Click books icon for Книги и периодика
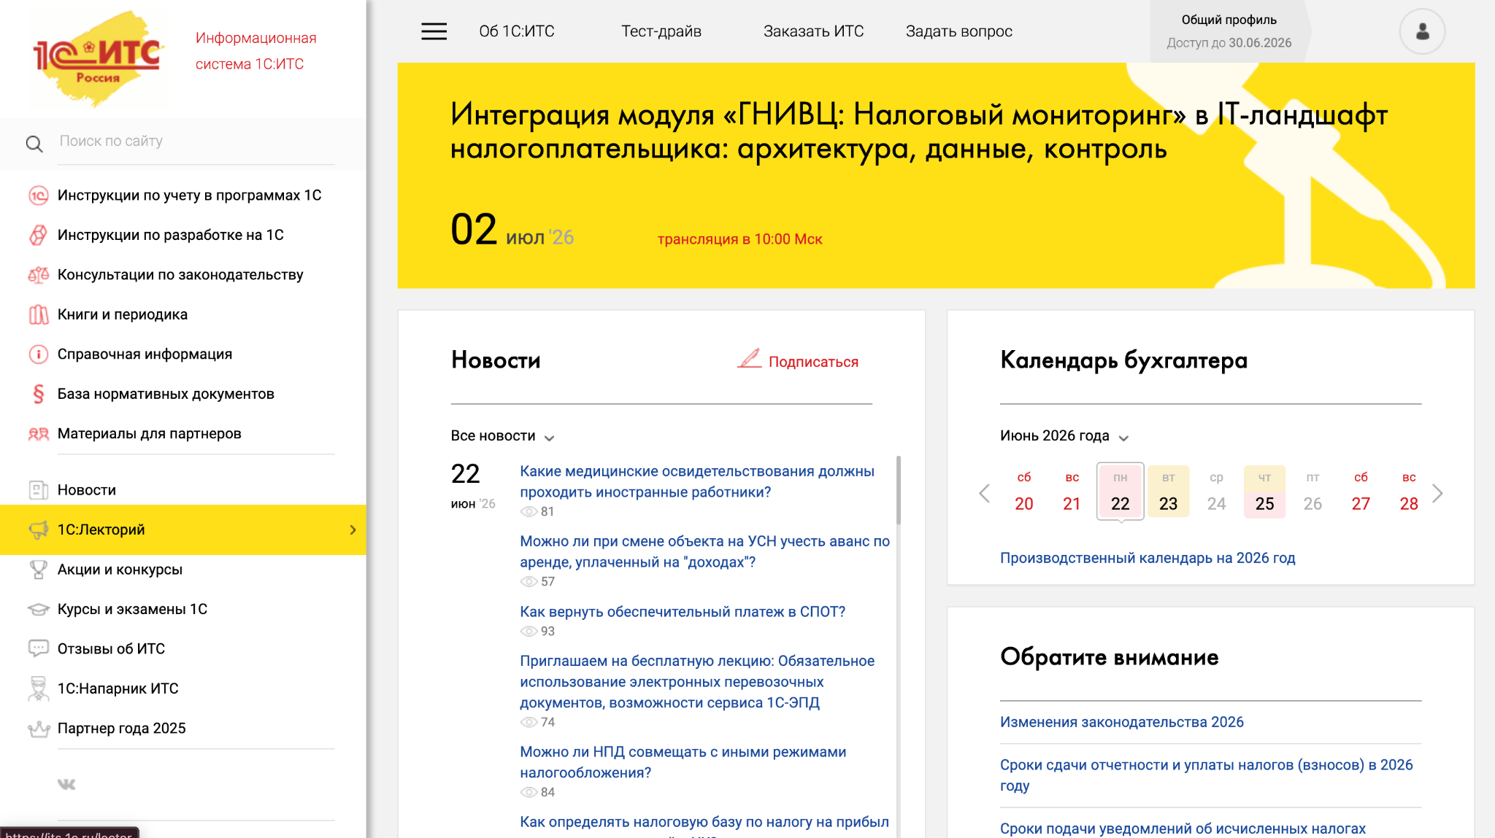The image size is (1495, 838). coord(38,314)
